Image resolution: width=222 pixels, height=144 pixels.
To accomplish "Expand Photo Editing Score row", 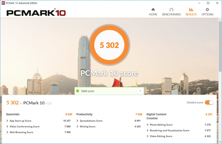I will pos(148,125).
